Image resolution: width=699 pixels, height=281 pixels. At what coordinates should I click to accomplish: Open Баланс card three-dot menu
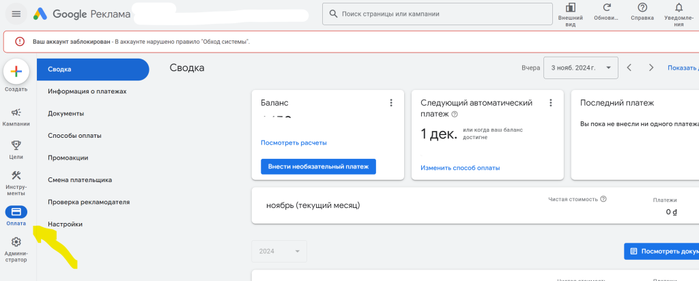[391, 103]
